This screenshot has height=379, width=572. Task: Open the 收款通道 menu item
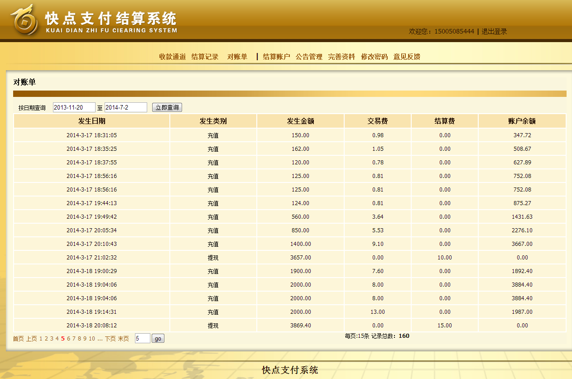point(172,57)
